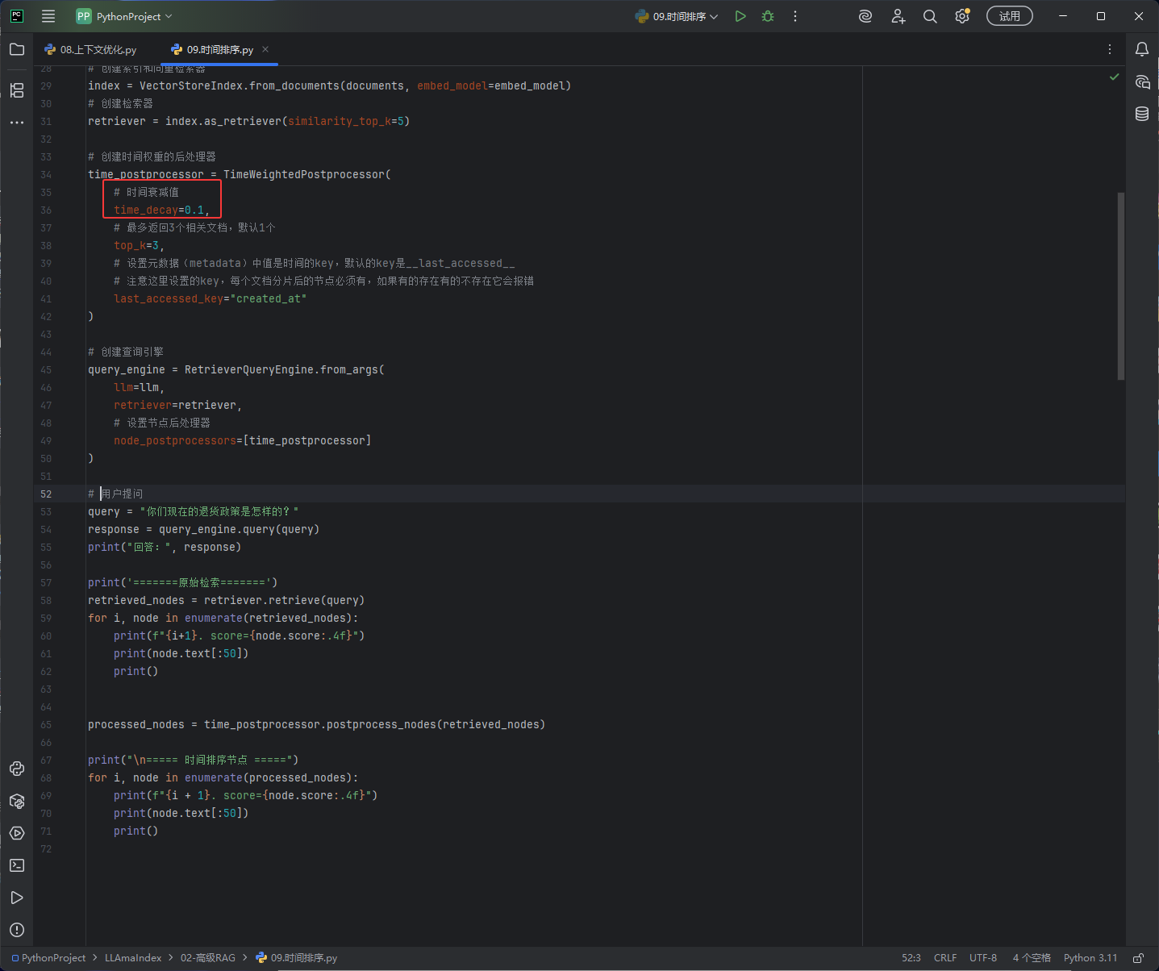
Task: Click line number 36 in gutter
Action: pyautogui.click(x=46, y=210)
